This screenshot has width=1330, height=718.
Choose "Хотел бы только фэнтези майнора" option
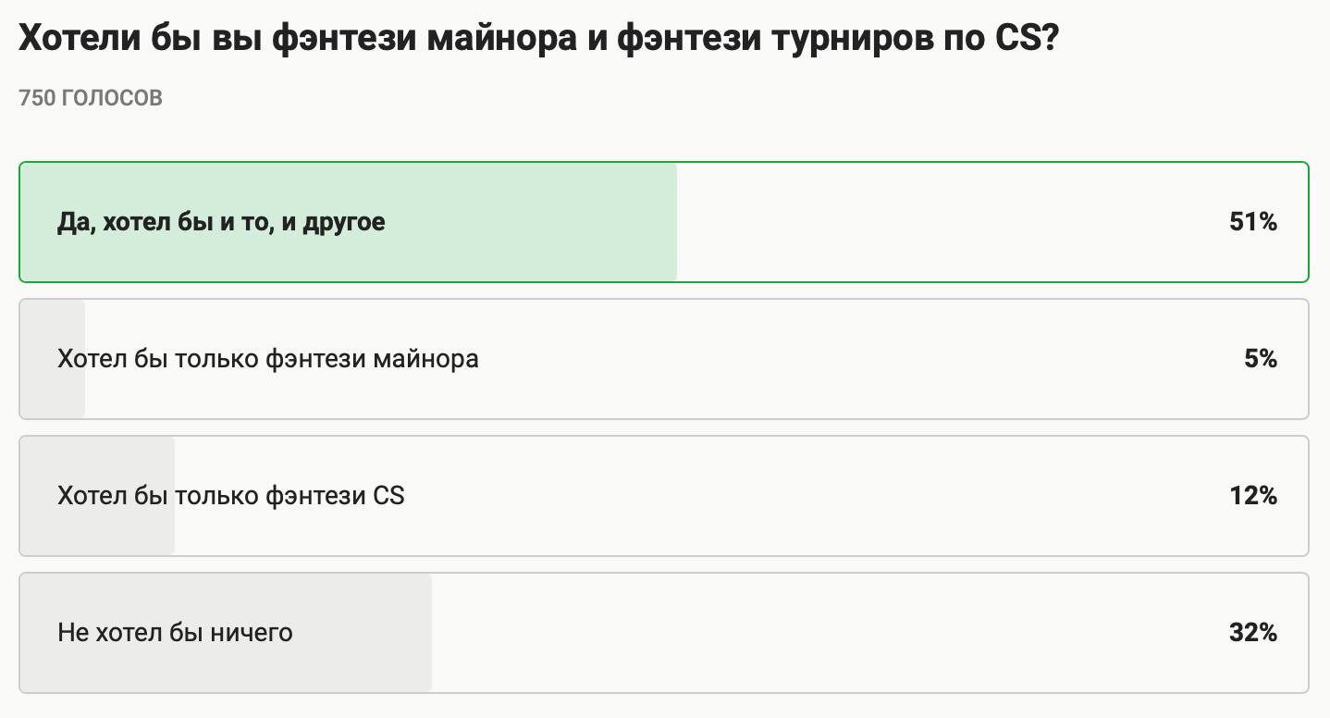tap(268, 358)
